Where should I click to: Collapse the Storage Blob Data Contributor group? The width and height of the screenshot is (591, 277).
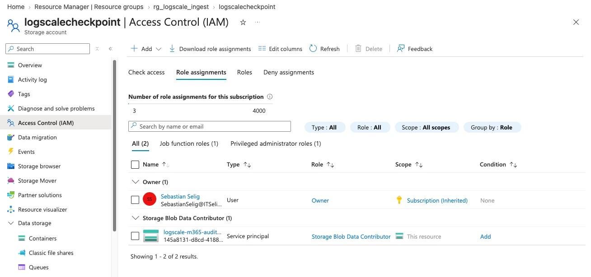point(135,218)
